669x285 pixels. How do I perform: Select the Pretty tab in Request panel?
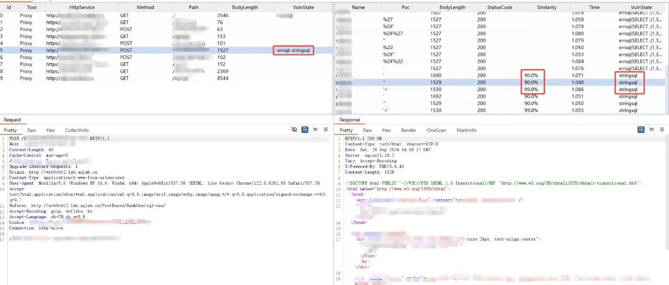click(10, 130)
